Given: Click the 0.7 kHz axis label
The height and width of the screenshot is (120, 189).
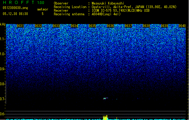Looking at the screenshot, I should (3, 99).
